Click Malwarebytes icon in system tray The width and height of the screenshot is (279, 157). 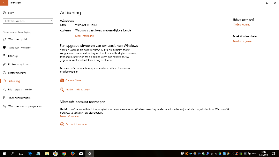199,154
